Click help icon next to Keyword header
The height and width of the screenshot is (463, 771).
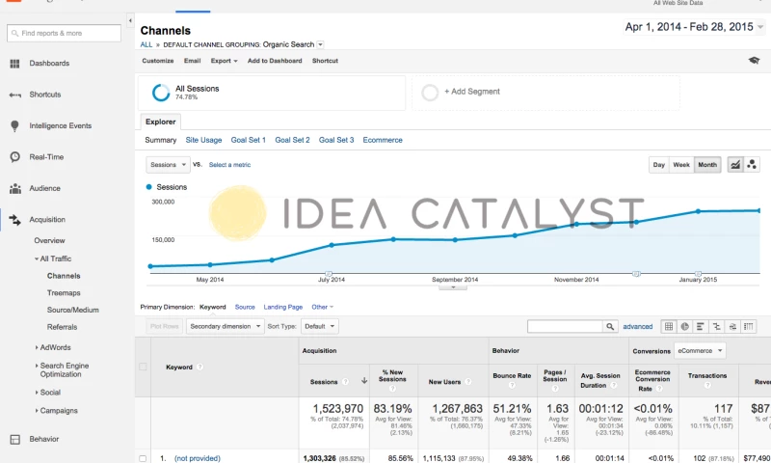click(200, 368)
